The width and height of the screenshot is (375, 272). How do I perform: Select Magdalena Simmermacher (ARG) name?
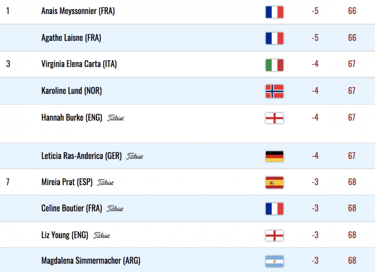[x=91, y=260]
